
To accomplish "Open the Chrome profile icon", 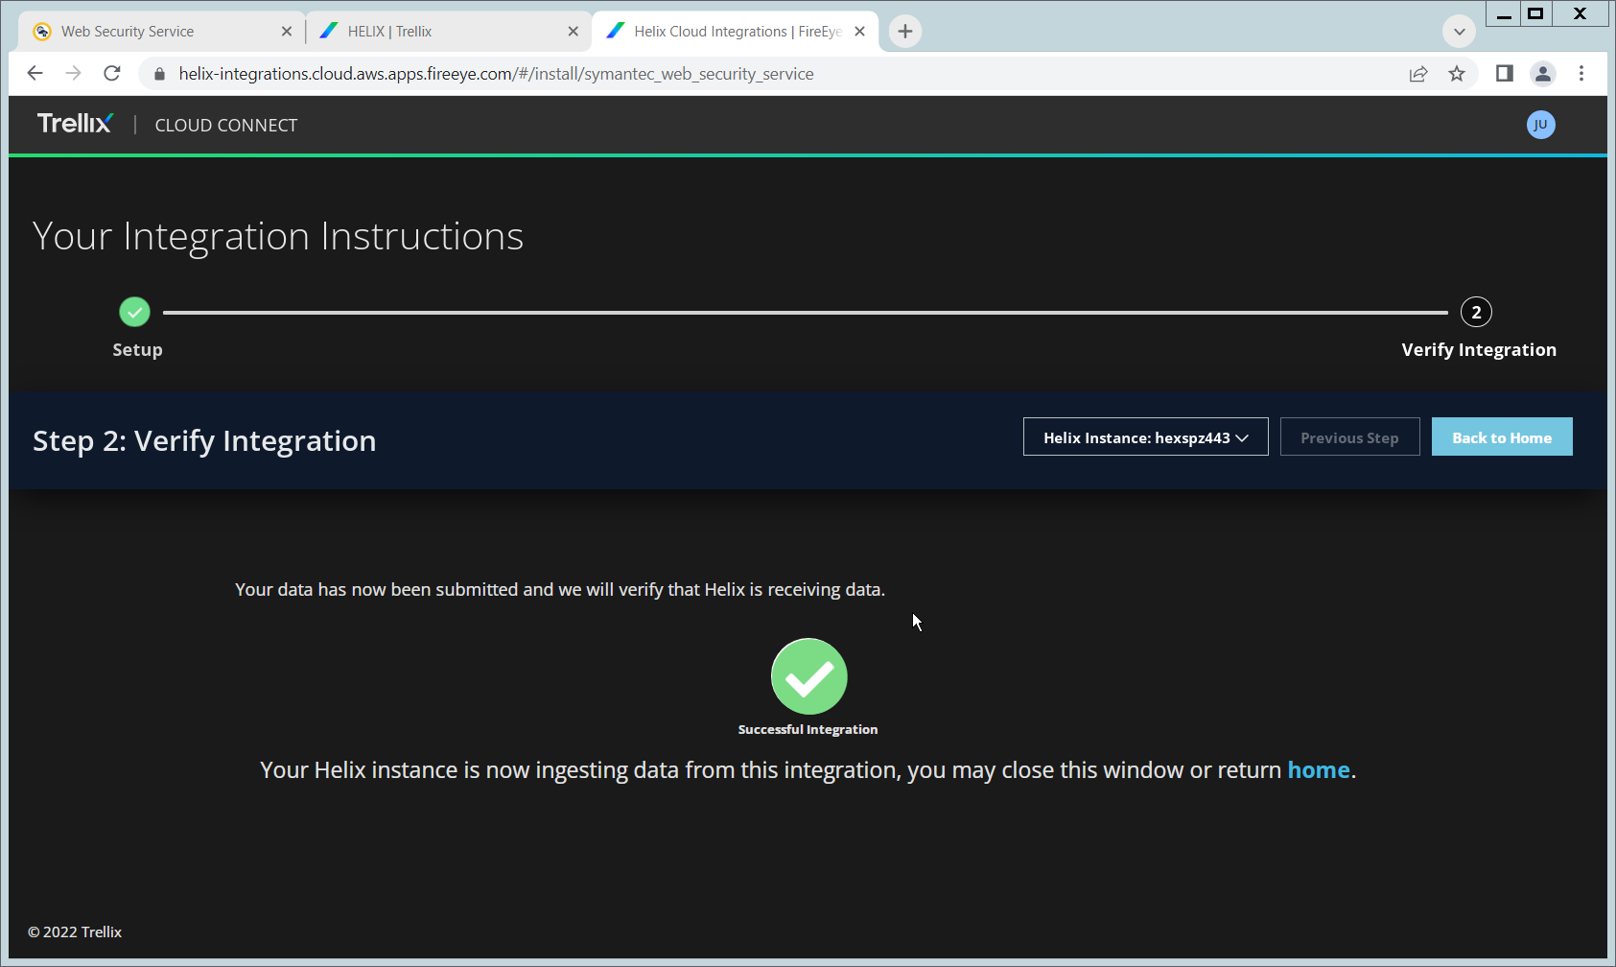I will pyautogui.click(x=1542, y=74).
